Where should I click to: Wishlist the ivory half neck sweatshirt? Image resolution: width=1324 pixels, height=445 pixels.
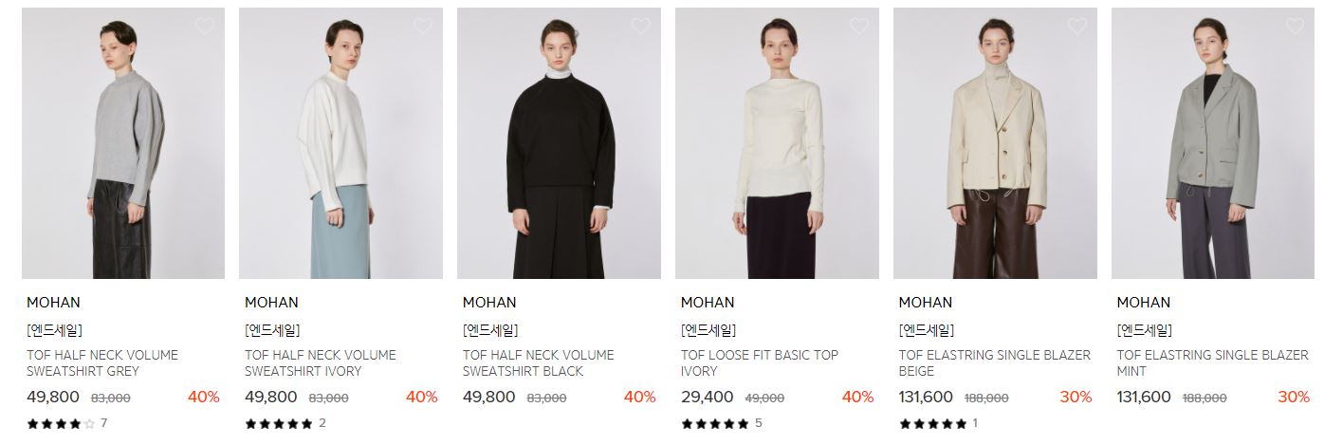pyautogui.click(x=423, y=27)
